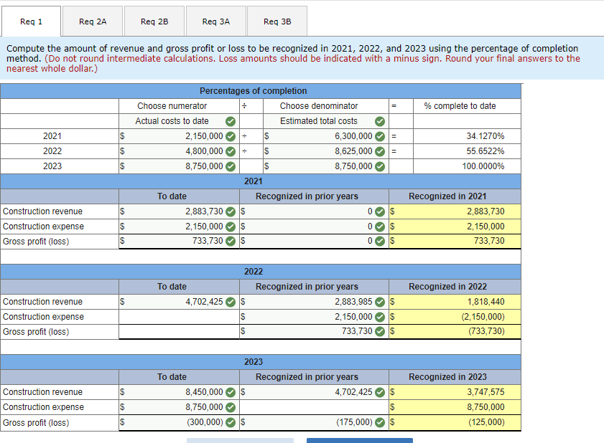The width and height of the screenshot is (604, 443).
Task: Click check mark next to 4,702,425 to-date 2022 revenue
Action: (x=231, y=303)
